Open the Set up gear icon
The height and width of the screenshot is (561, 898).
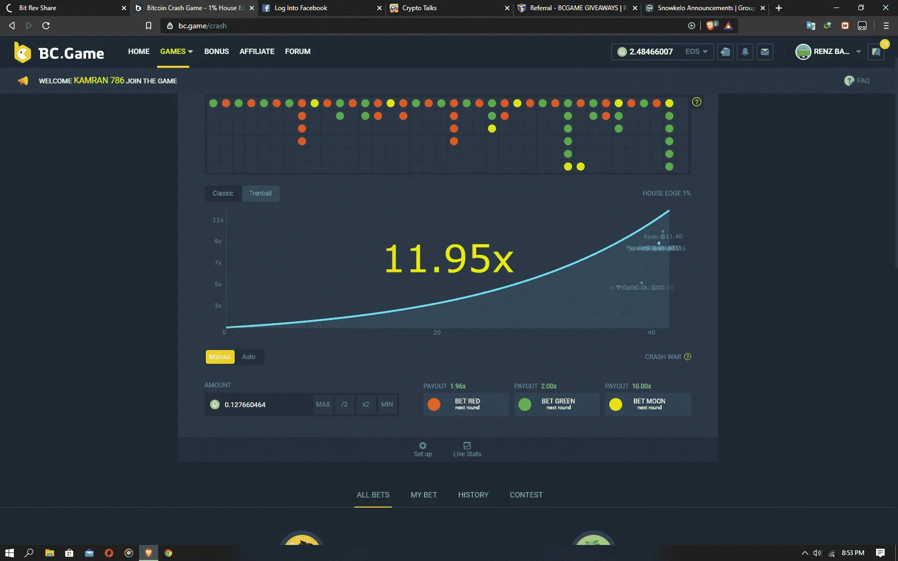[423, 446]
